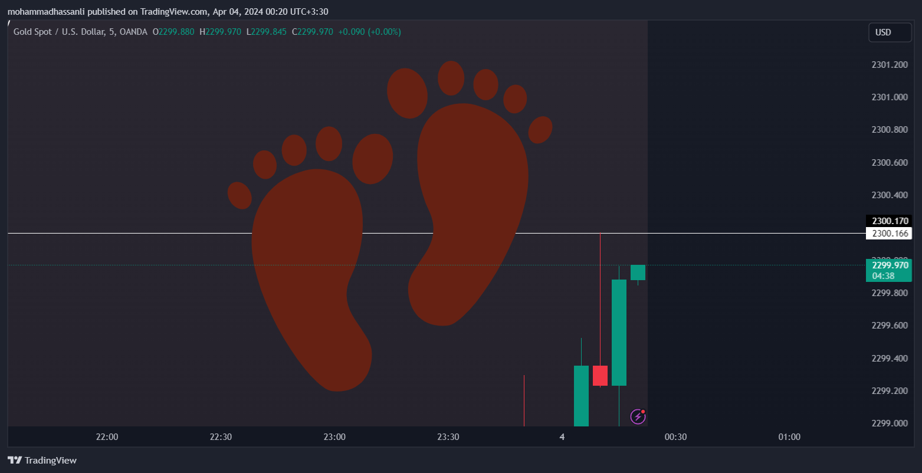Click the purple lightning bolt event icon
Image resolution: width=922 pixels, height=473 pixels.
click(638, 416)
